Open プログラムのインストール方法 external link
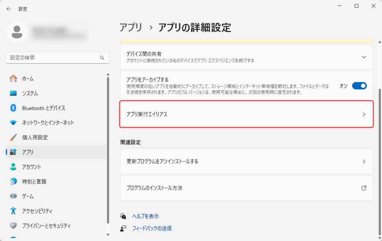This screenshot has height=241, width=382. [x=364, y=188]
